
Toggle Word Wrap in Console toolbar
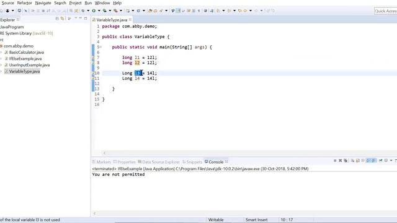[x=363, y=160]
